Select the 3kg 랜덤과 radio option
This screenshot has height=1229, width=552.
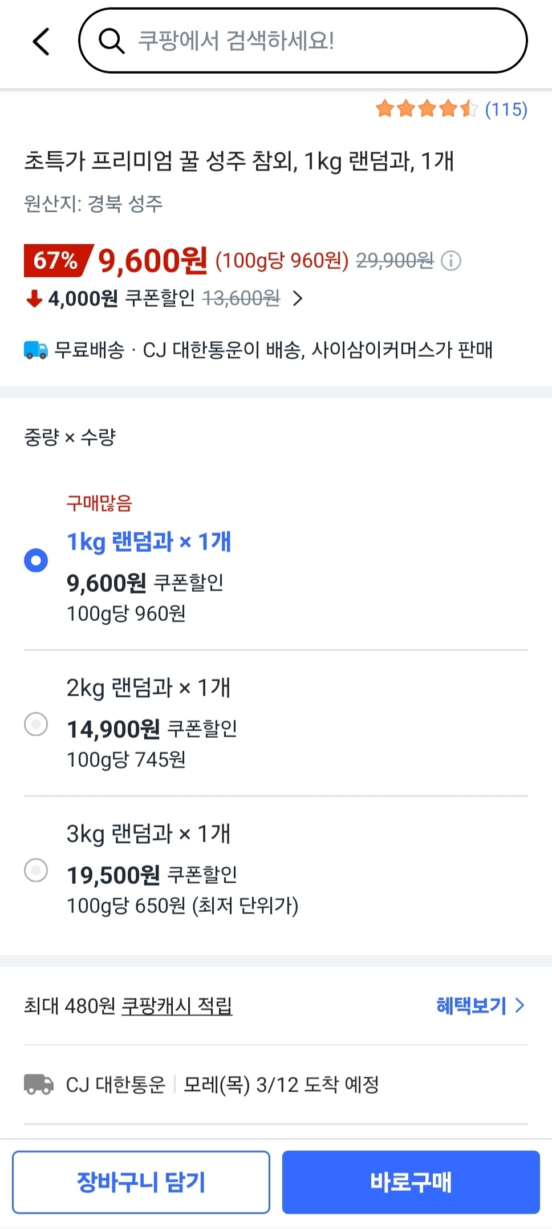36,870
